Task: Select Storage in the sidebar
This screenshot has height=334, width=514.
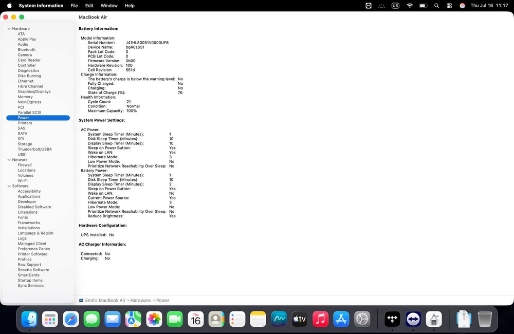Action: click(25, 144)
